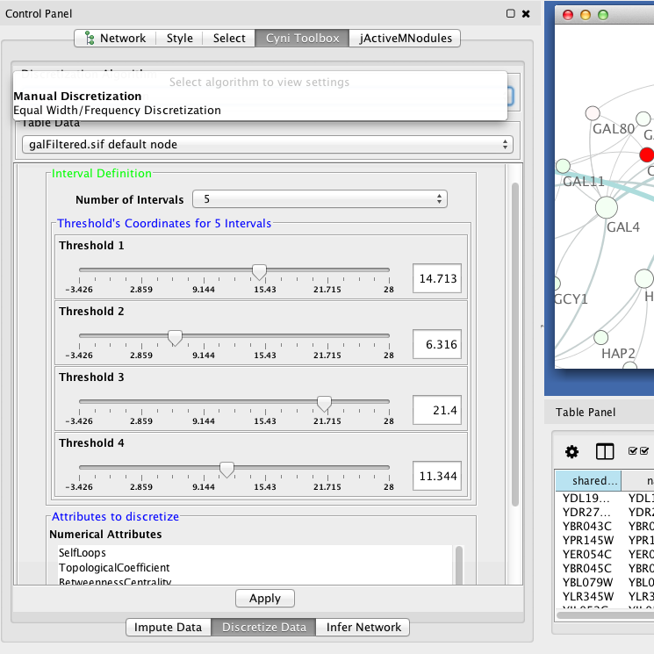Click the Threshold 3 value field

tap(436, 410)
